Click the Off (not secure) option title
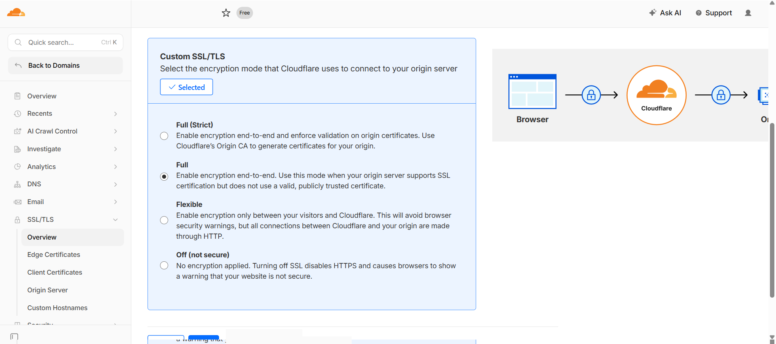776x344 pixels. click(202, 255)
